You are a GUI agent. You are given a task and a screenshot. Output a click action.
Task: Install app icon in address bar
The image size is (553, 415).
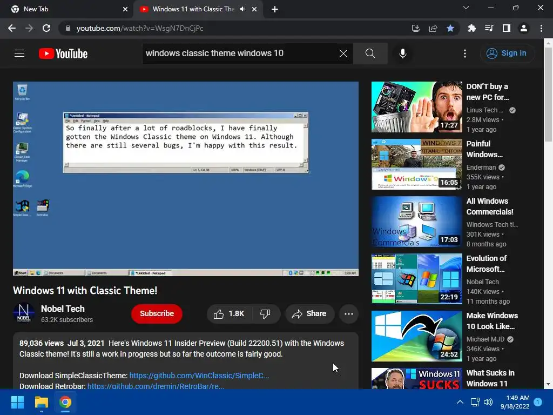(x=416, y=28)
